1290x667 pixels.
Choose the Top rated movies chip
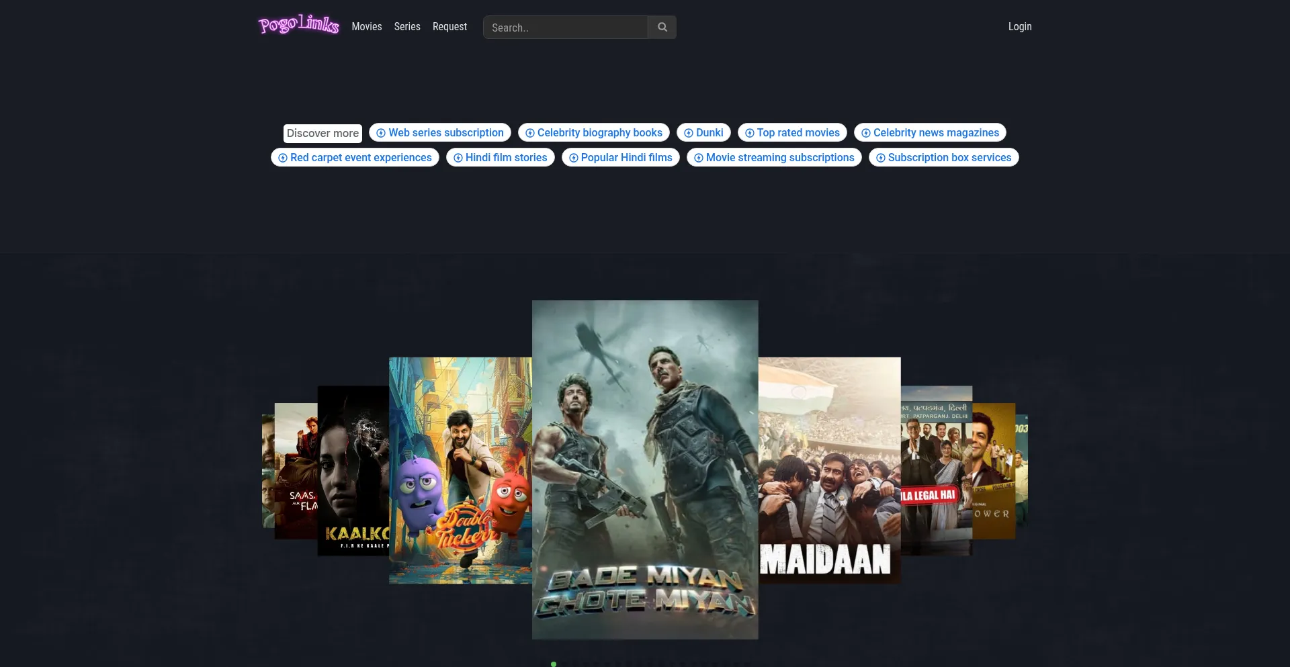pyautogui.click(x=792, y=133)
